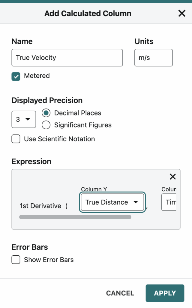Enable Use Scientific Notation

coord(16,139)
